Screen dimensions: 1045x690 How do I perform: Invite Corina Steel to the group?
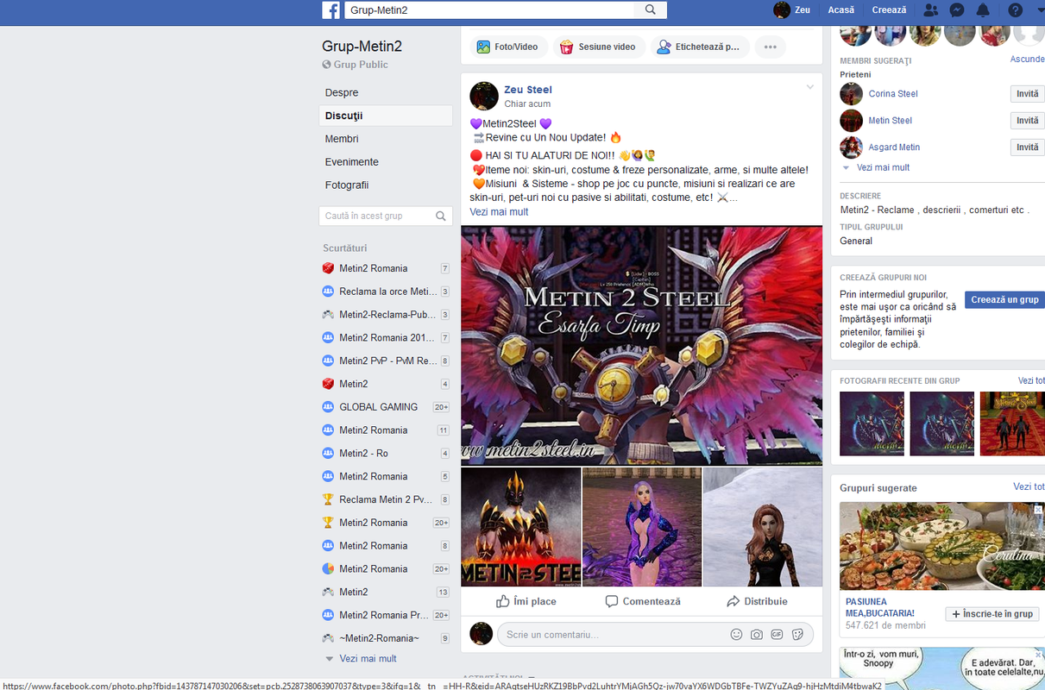1027,94
